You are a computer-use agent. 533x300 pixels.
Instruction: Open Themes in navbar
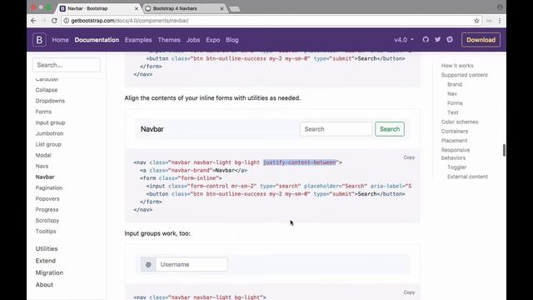point(169,40)
